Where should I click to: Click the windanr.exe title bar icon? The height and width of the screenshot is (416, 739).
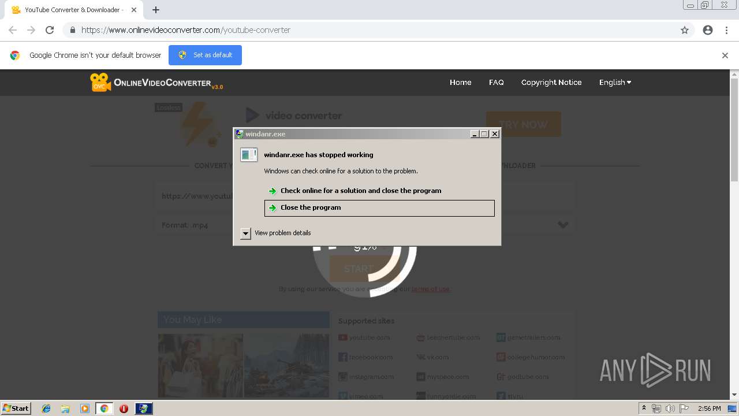(239, 134)
